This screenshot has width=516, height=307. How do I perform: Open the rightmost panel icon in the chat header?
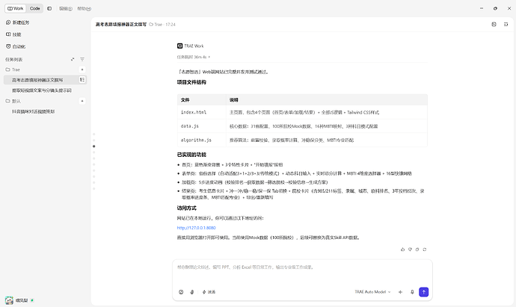point(506,25)
